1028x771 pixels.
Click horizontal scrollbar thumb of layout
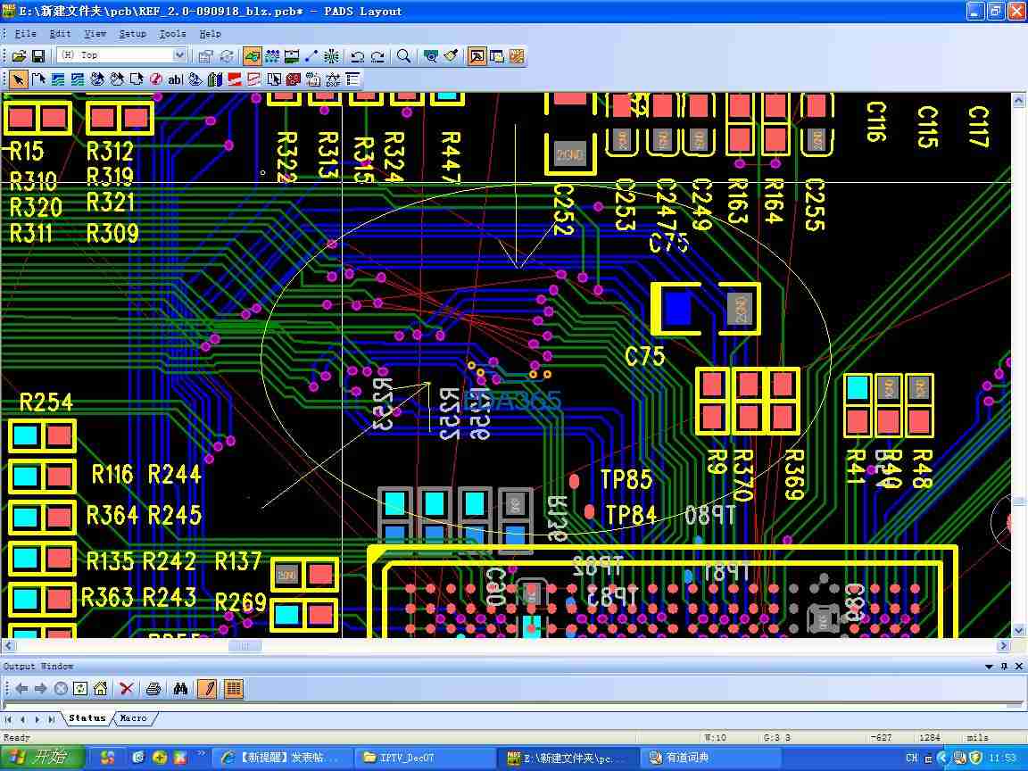pos(245,646)
